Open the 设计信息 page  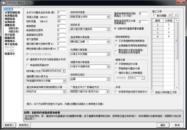pos(10,35)
